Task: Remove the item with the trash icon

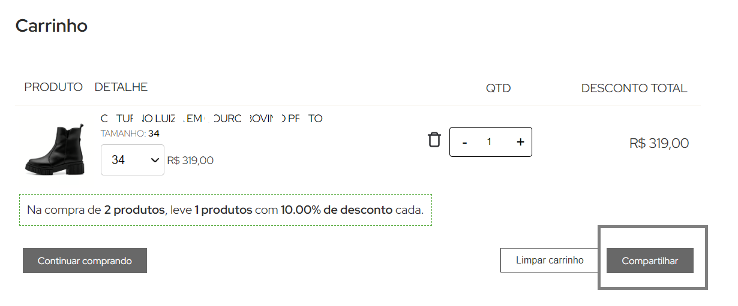Action: tap(434, 140)
